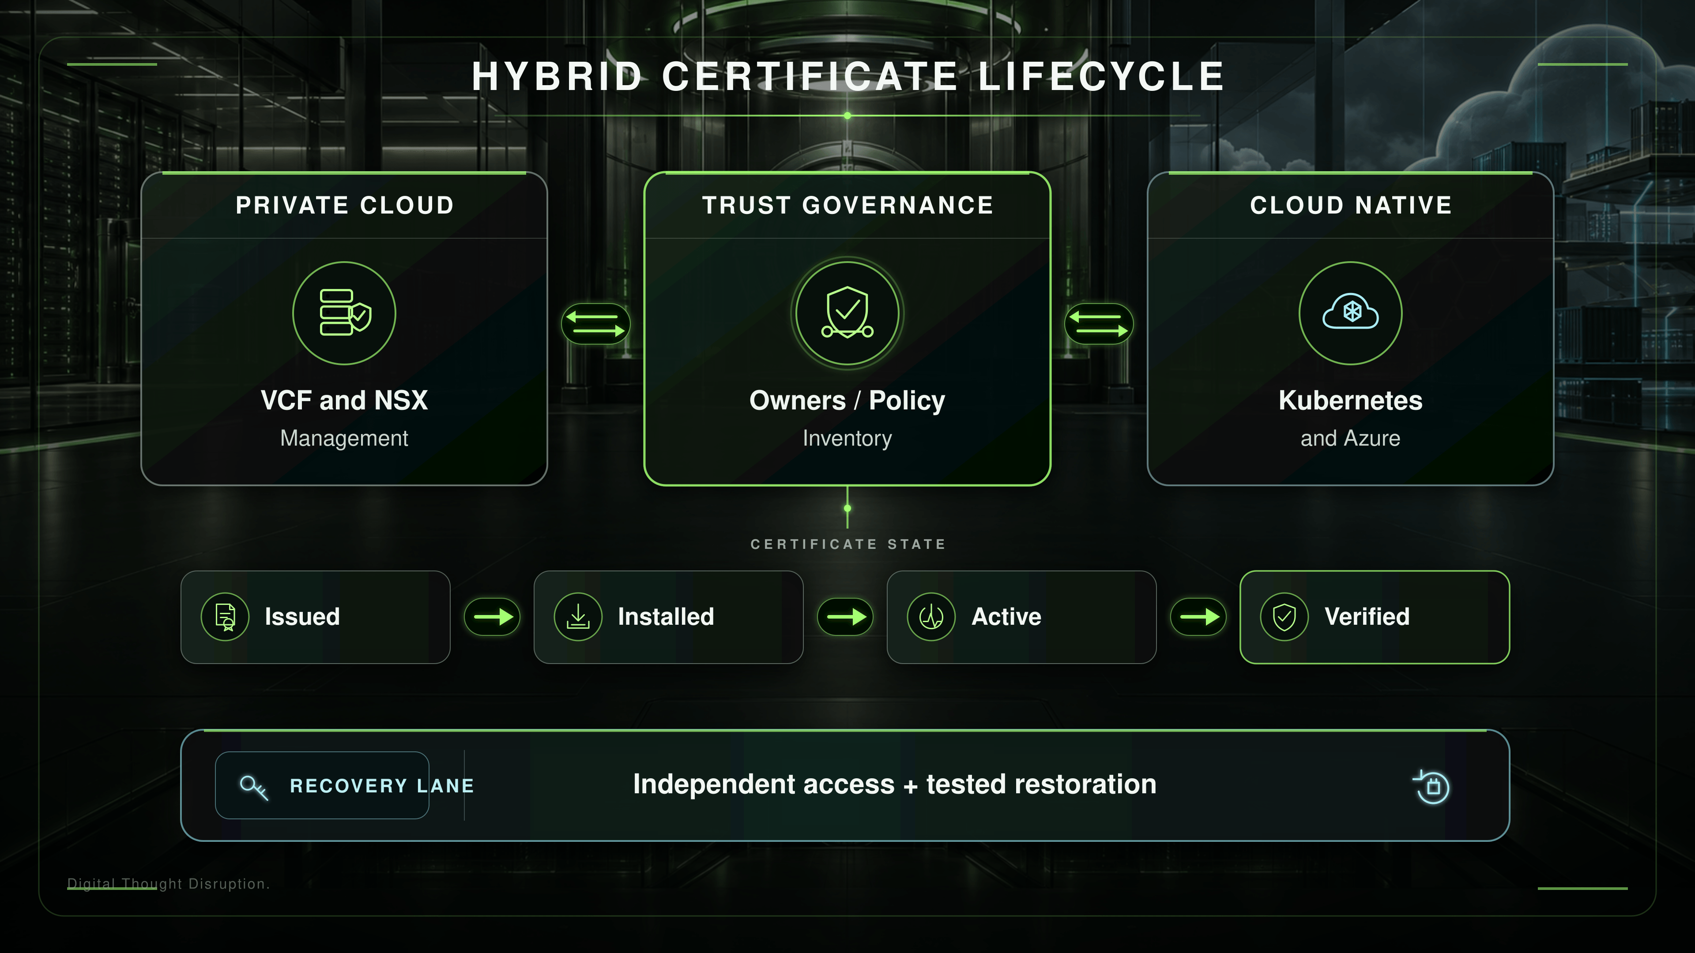Click the arrow between Installed and Active
The height and width of the screenshot is (953, 1695).
click(846, 617)
